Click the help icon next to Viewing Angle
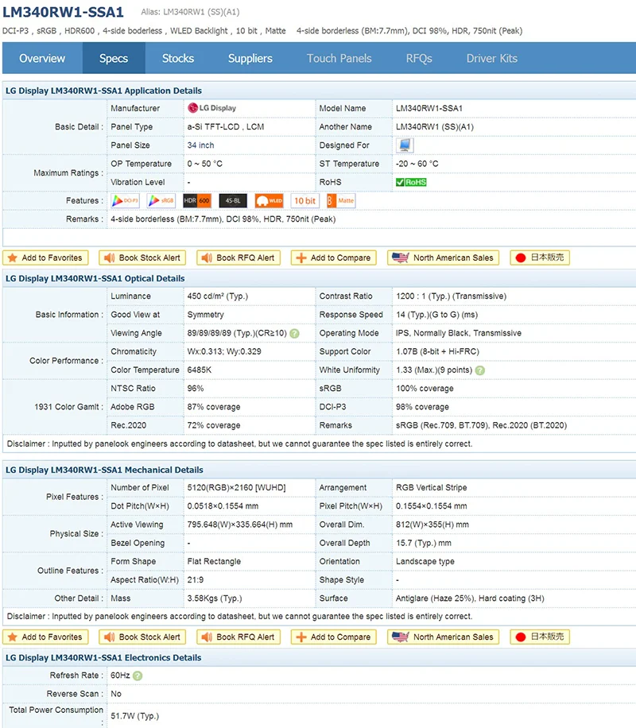This screenshot has height=728, width=636. [294, 333]
